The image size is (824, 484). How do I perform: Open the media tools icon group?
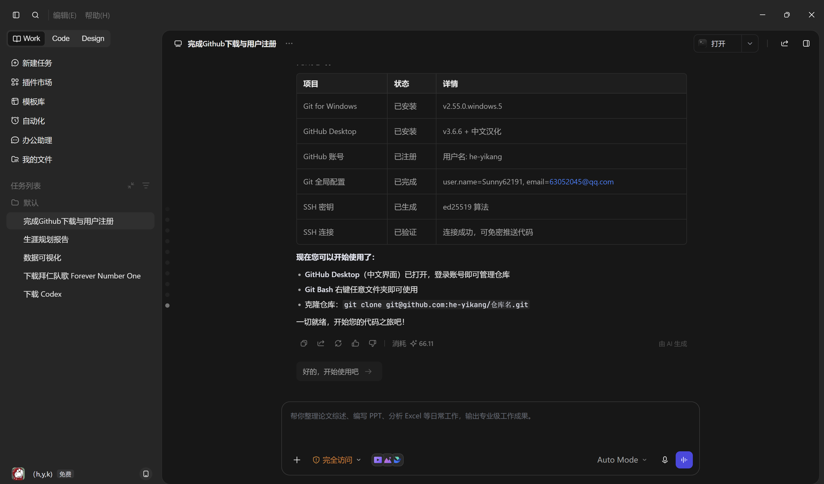[x=388, y=460]
